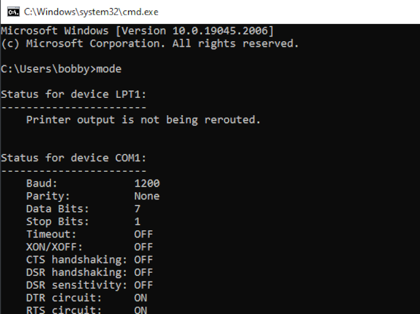
Task: Click the Timeout OFF value
Action: (143, 234)
